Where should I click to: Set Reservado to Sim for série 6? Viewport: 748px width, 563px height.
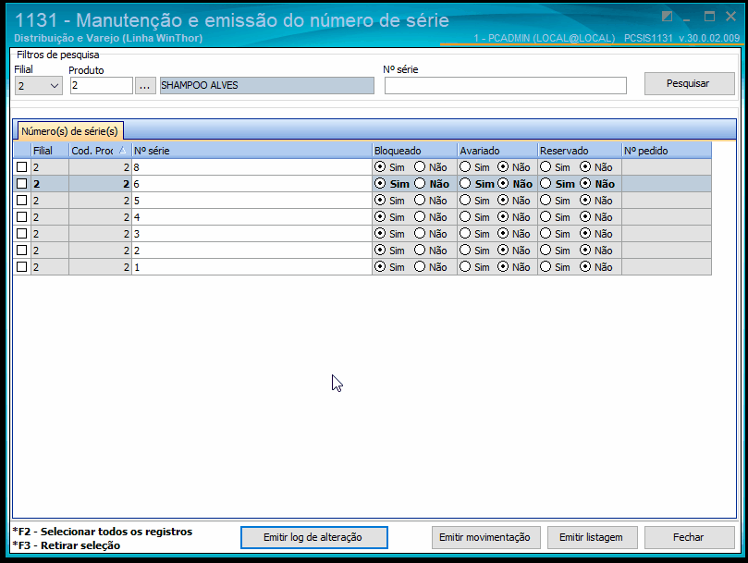[546, 184]
